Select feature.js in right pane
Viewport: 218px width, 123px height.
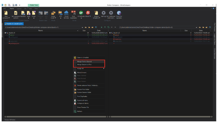(118, 39)
